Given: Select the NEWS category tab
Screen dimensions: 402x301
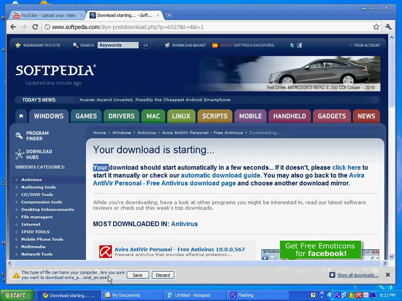Looking at the screenshot, I should click(366, 116).
